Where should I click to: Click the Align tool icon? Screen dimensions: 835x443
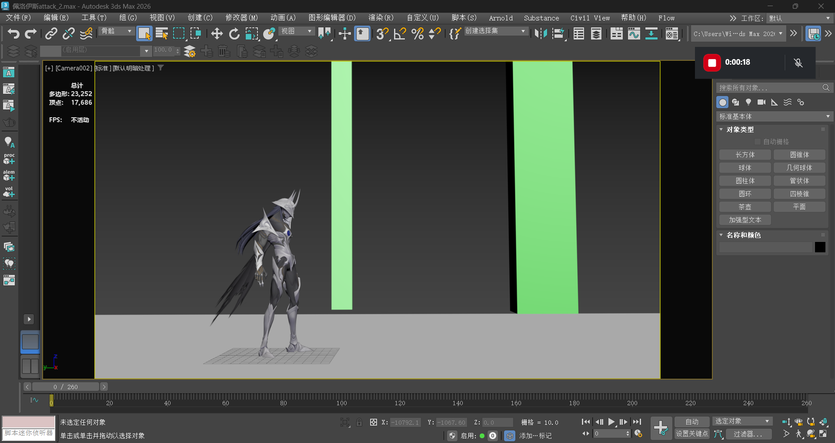click(x=558, y=33)
